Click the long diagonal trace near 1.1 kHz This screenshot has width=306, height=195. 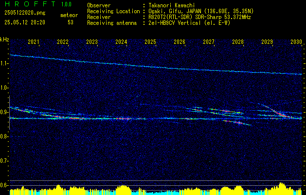point(156,67)
